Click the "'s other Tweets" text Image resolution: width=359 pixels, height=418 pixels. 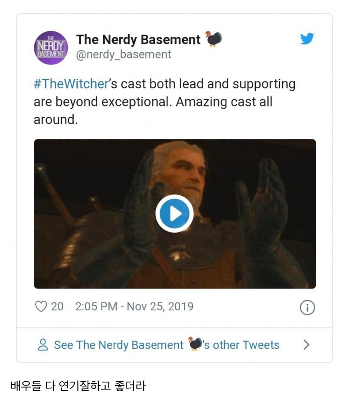click(x=242, y=345)
